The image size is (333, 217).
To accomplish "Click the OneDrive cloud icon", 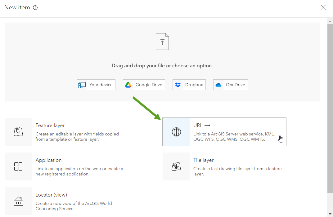I will click(218, 85).
